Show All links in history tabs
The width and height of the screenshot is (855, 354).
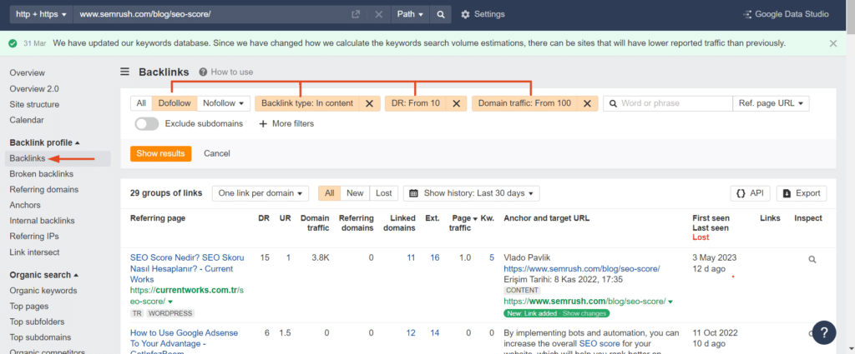click(x=329, y=193)
